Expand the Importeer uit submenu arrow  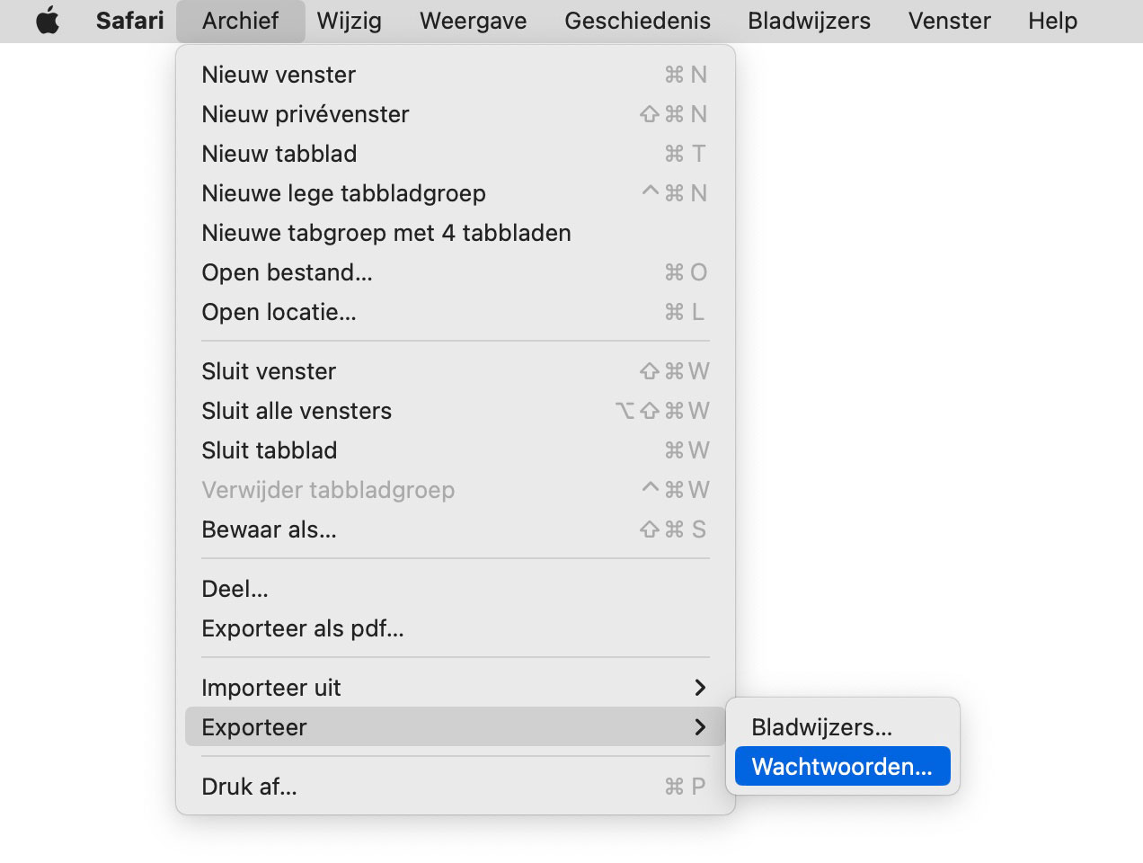700,688
